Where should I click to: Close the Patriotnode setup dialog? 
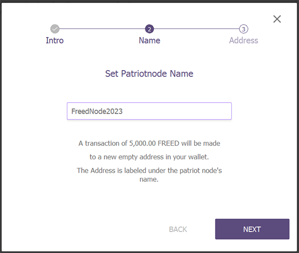[277, 19]
